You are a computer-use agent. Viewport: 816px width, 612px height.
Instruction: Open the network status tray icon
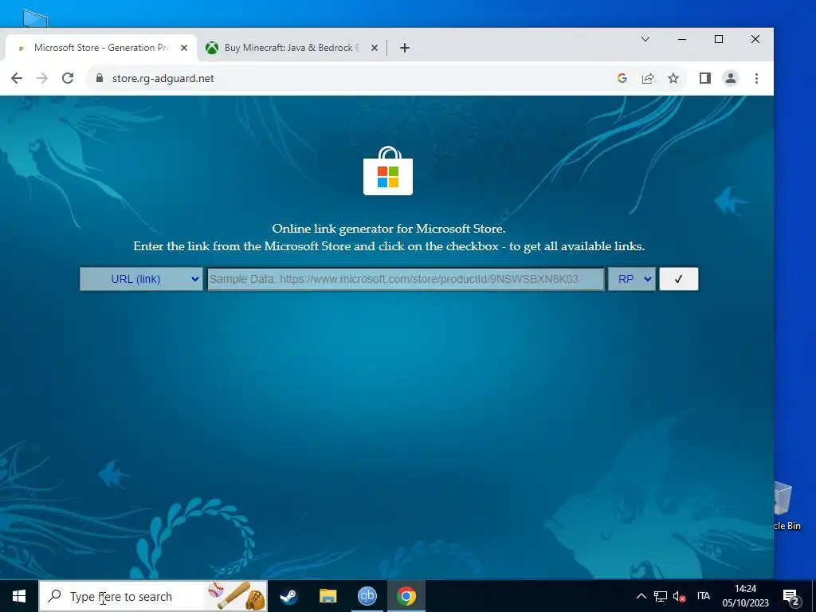pos(661,596)
